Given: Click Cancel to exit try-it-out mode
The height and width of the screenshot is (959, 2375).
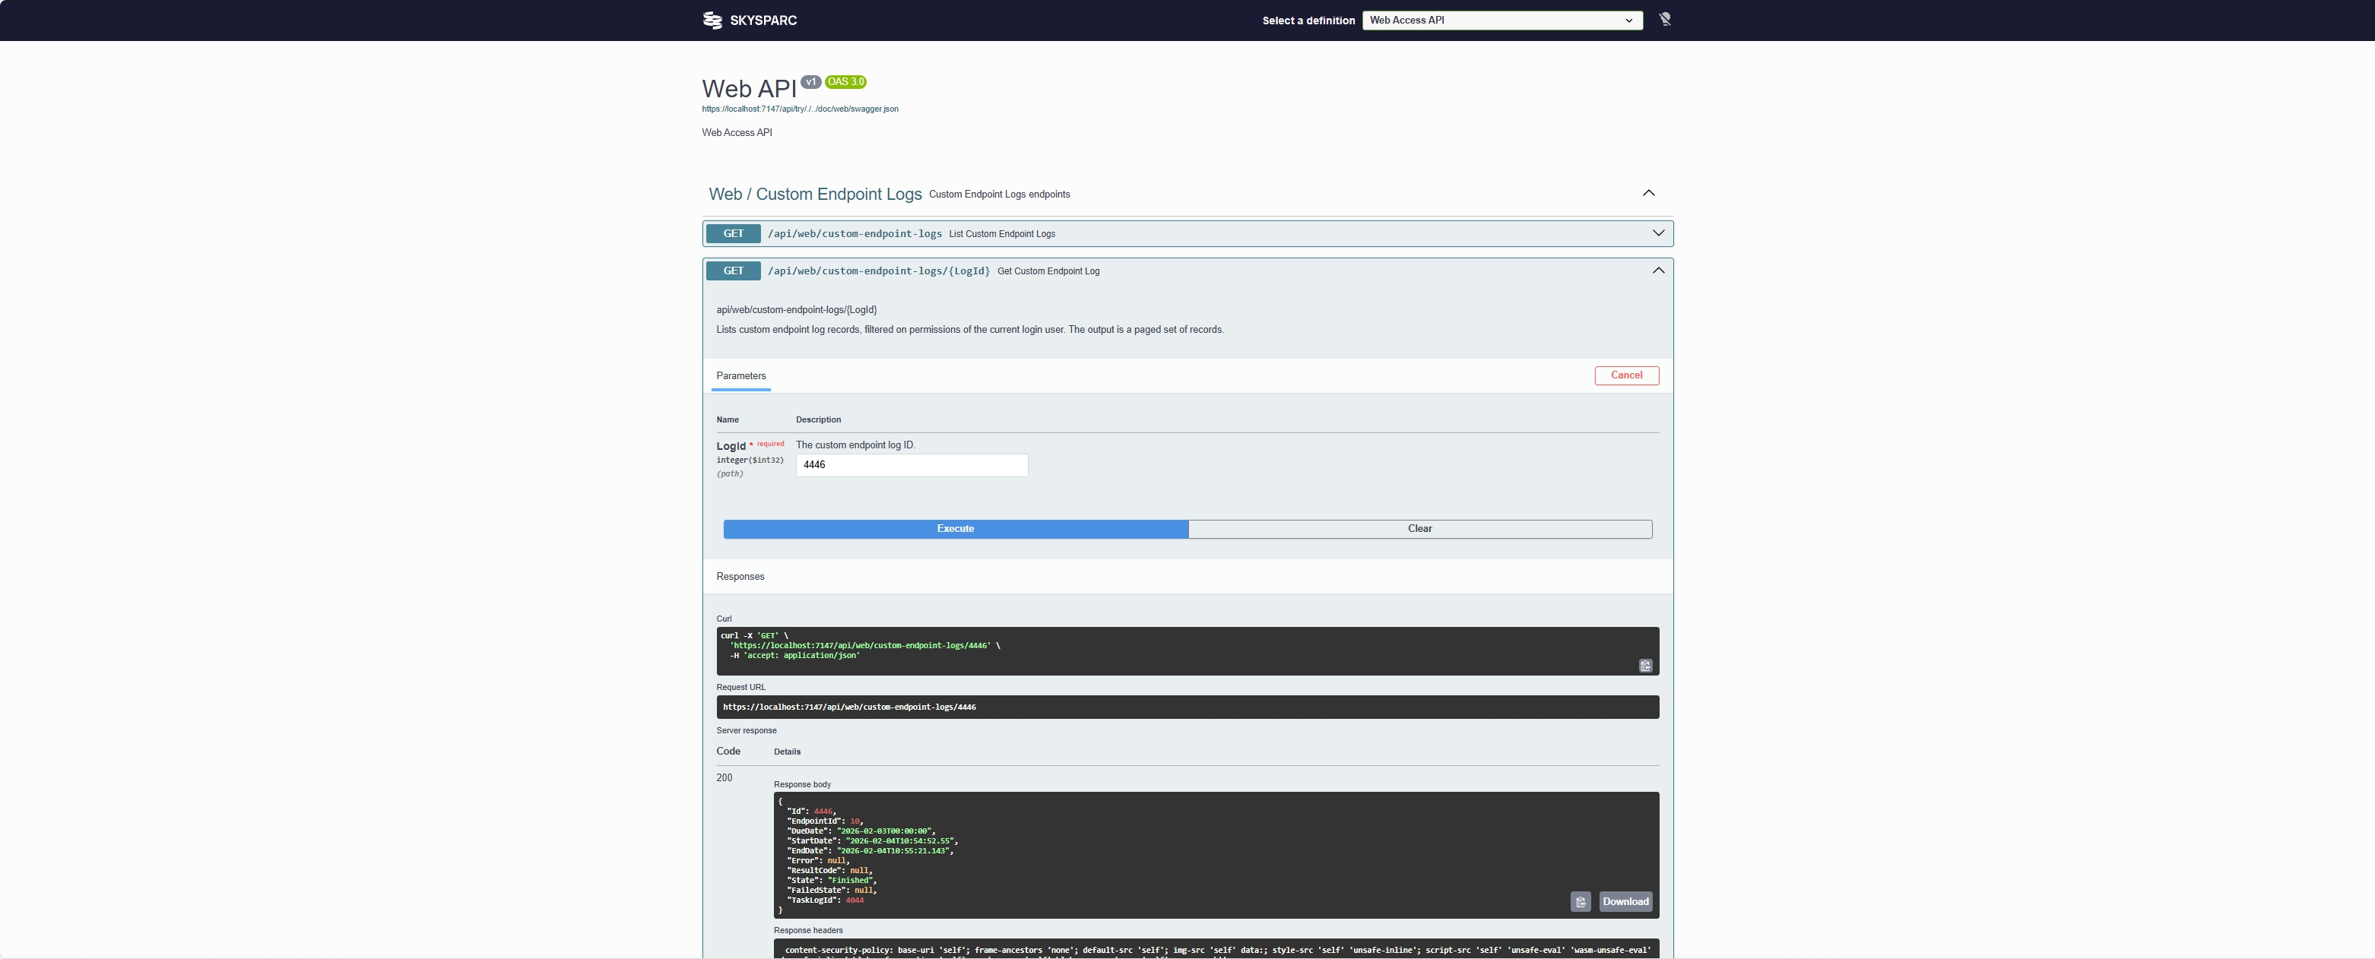Looking at the screenshot, I should 1626,375.
